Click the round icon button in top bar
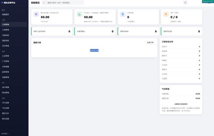Viewport: 214px width, 136px height. click(x=185, y=2)
